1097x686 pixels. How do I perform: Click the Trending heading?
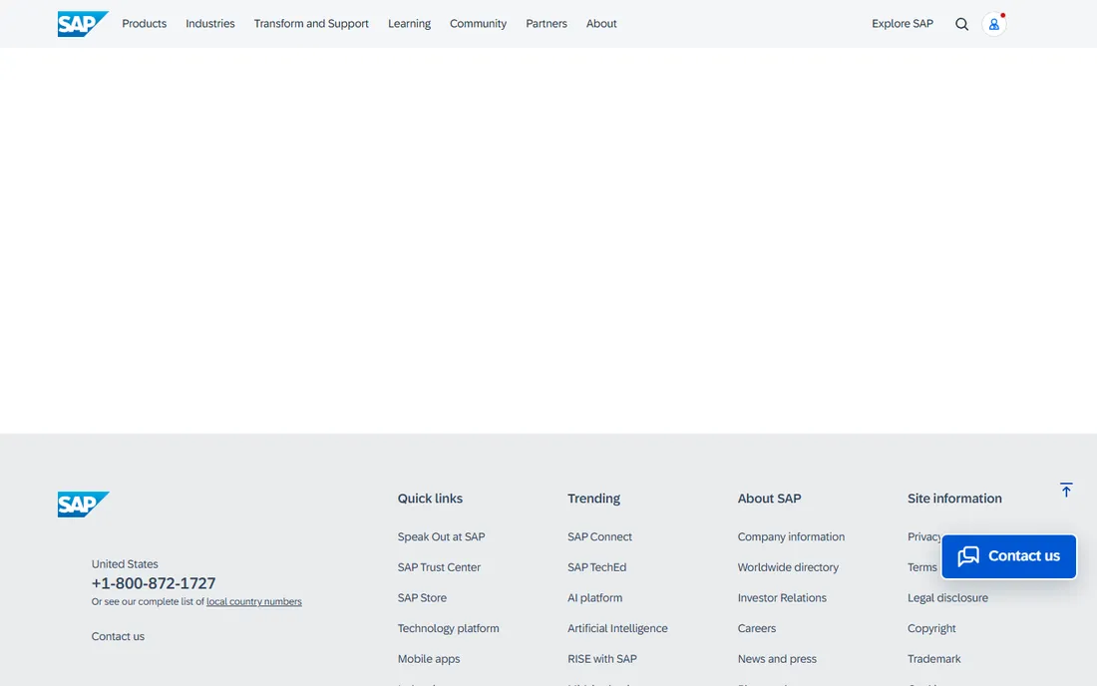point(593,499)
